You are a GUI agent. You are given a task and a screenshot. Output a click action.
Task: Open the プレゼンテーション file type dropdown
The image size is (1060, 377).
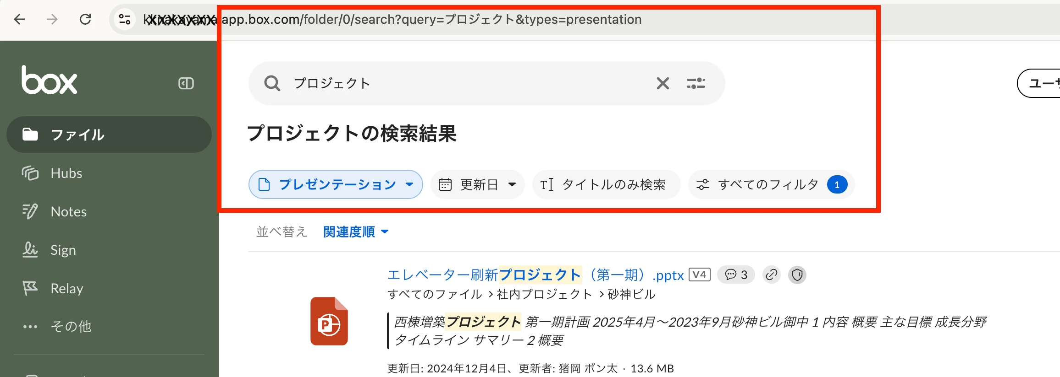click(x=336, y=184)
